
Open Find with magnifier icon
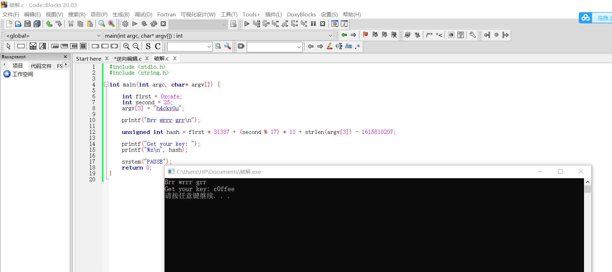(102, 24)
